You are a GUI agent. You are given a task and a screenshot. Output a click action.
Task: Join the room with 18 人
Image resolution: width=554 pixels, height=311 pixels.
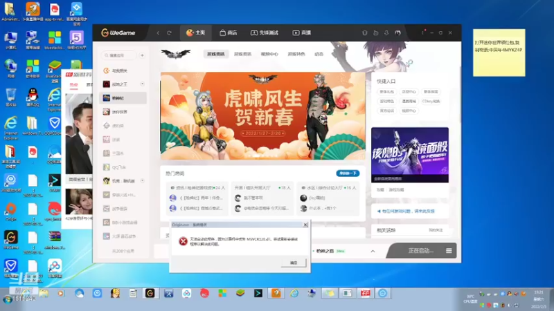pyautogui.click(x=262, y=198)
